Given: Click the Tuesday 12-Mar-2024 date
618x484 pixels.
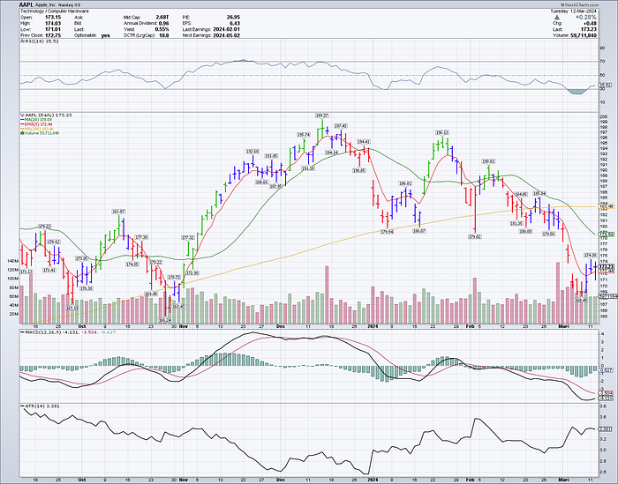Looking at the screenshot, I should click(574, 11).
